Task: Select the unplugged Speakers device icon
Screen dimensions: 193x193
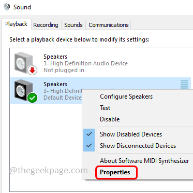Action: pos(24,62)
